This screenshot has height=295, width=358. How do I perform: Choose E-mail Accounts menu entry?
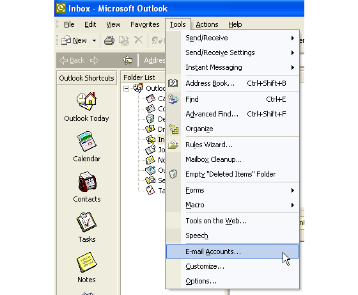click(233, 251)
